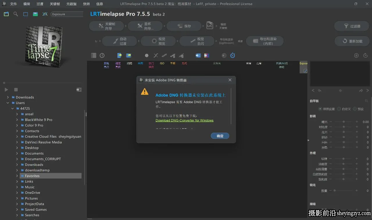Select the 预设 white balance radio button

(355, 109)
